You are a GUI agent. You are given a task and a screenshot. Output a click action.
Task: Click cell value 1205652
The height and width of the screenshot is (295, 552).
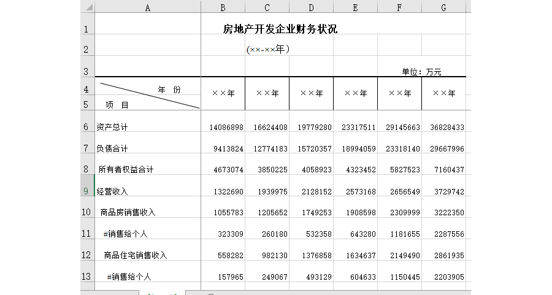click(272, 213)
